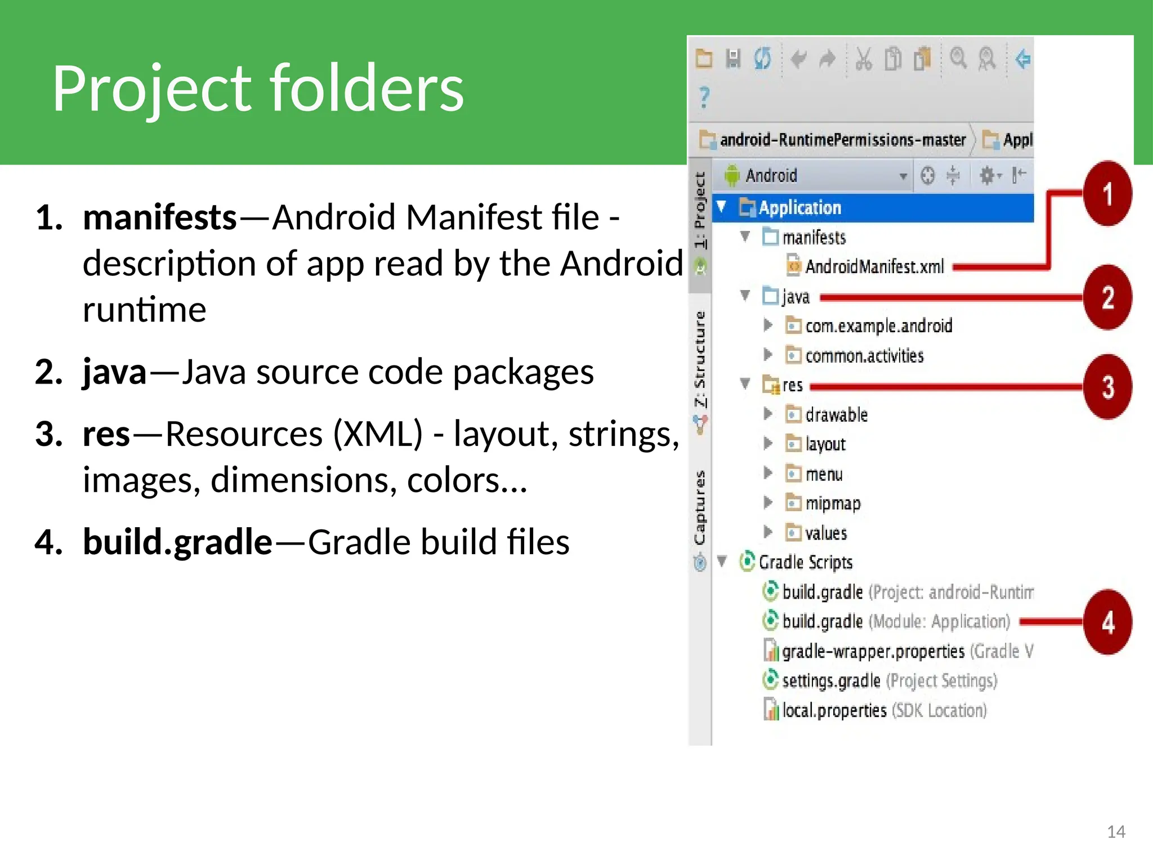
Task: Select AndroidManifest.xml file
Action: click(865, 266)
